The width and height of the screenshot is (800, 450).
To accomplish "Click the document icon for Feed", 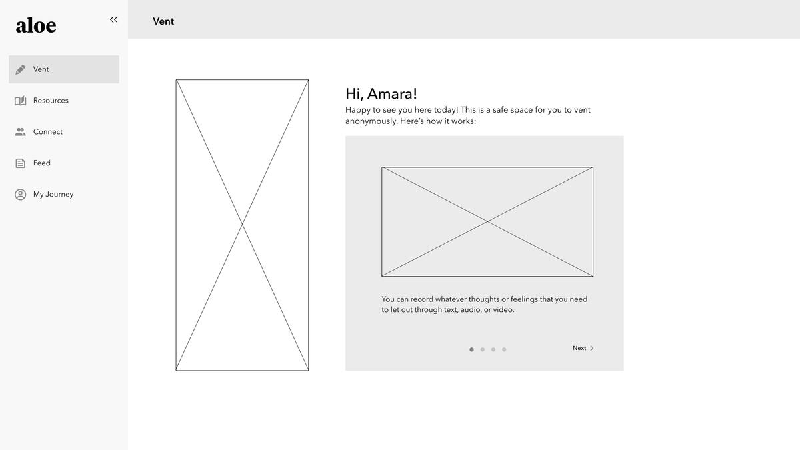I will coord(21,163).
